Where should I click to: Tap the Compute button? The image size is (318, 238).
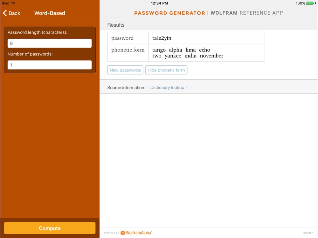[x=50, y=228]
